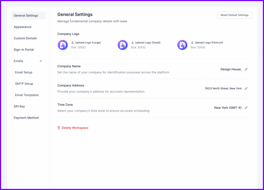Open the Emails submenu

(x=18, y=61)
